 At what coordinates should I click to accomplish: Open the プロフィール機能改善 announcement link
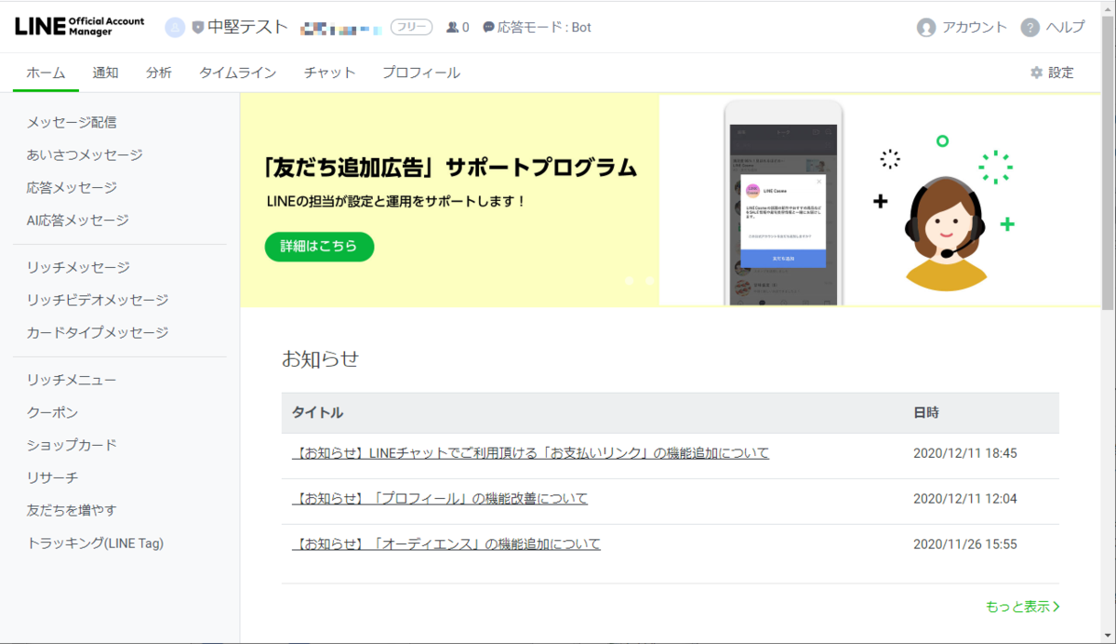(440, 499)
